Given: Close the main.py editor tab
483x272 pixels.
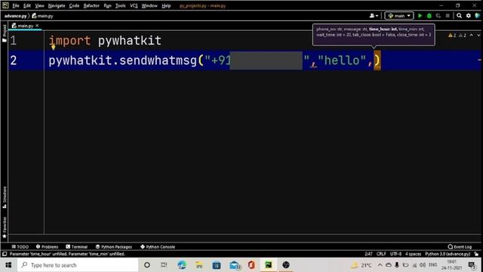Looking at the screenshot, I should coord(37,26).
